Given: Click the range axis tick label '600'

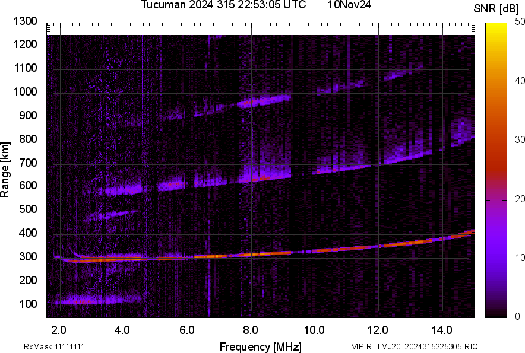Looking at the screenshot, I should coord(28,185).
